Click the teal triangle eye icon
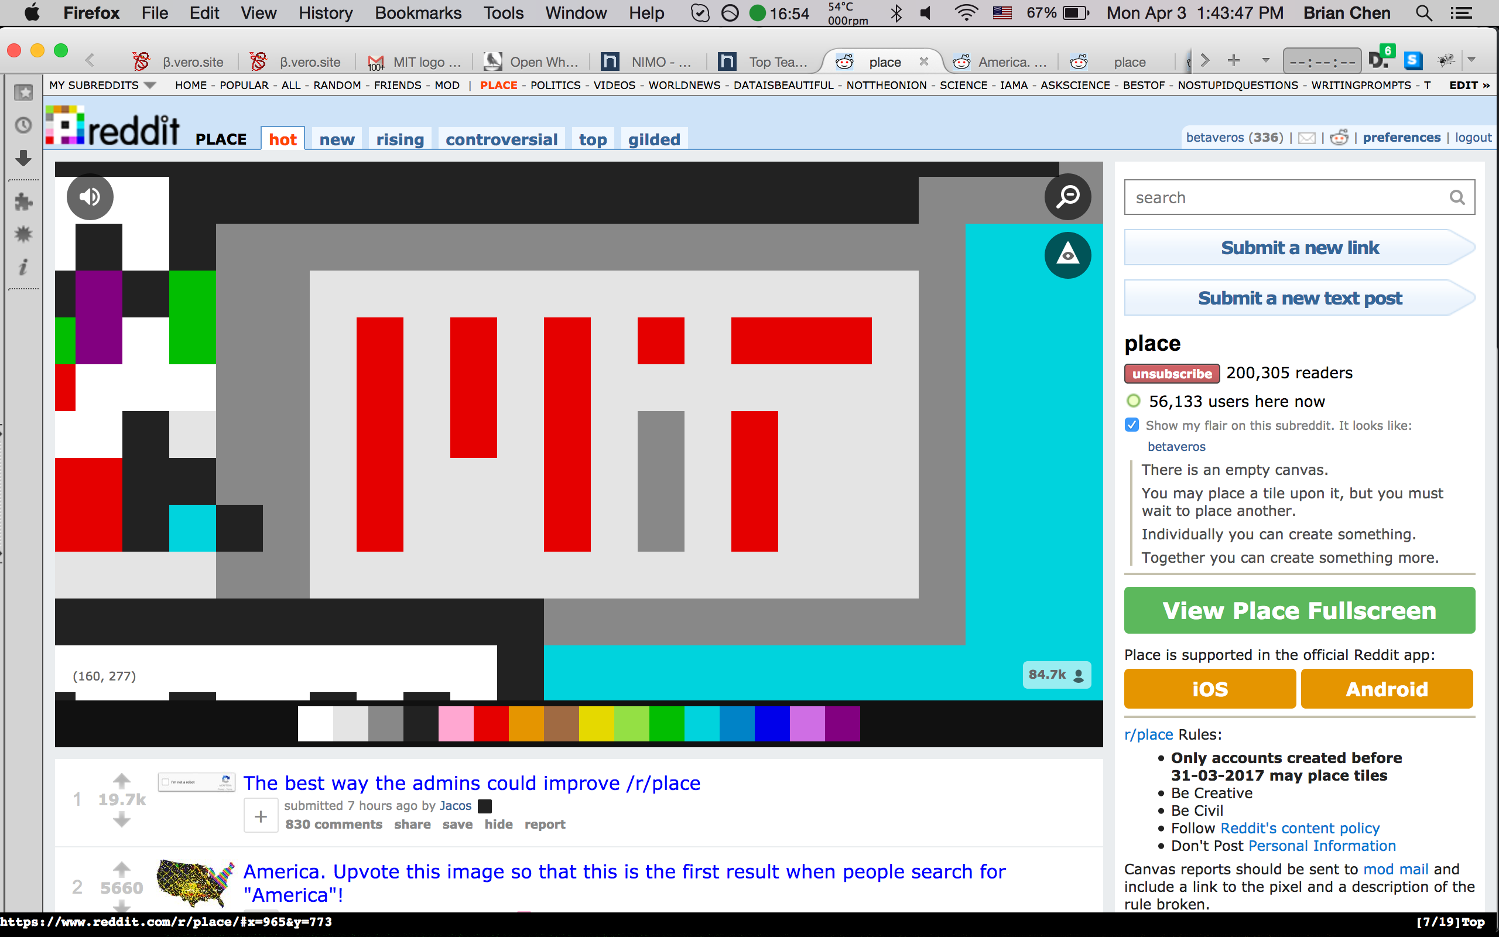The height and width of the screenshot is (937, 1499). pyautogui.click(x=1067, y=255)
